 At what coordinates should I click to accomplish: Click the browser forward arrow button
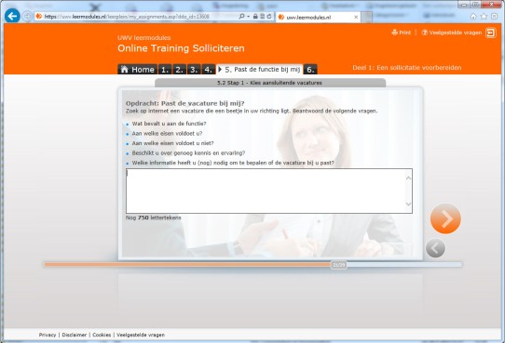point(27,16)
